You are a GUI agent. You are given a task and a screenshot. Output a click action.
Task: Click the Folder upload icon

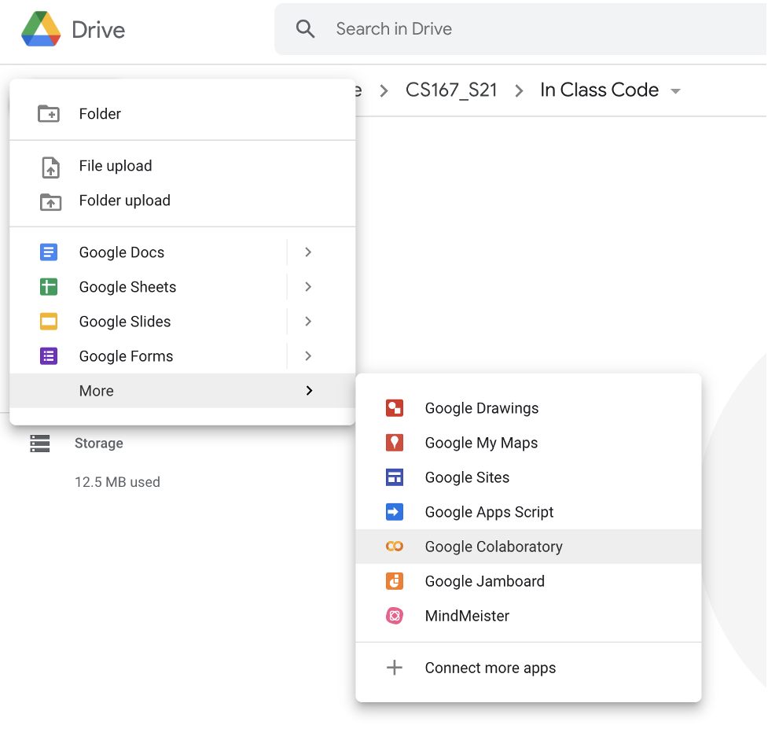50,201
